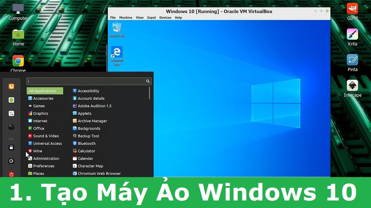Click the application list scrollbar
The height and width of the screenshot is (208, 371).
(x=150, y=93)
